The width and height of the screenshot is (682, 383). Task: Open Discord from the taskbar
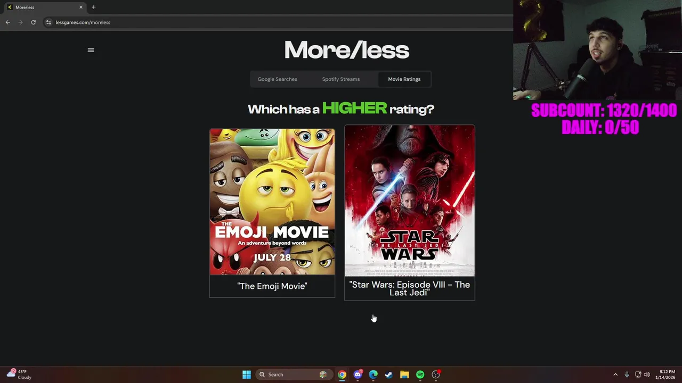[x=358, y=374]
